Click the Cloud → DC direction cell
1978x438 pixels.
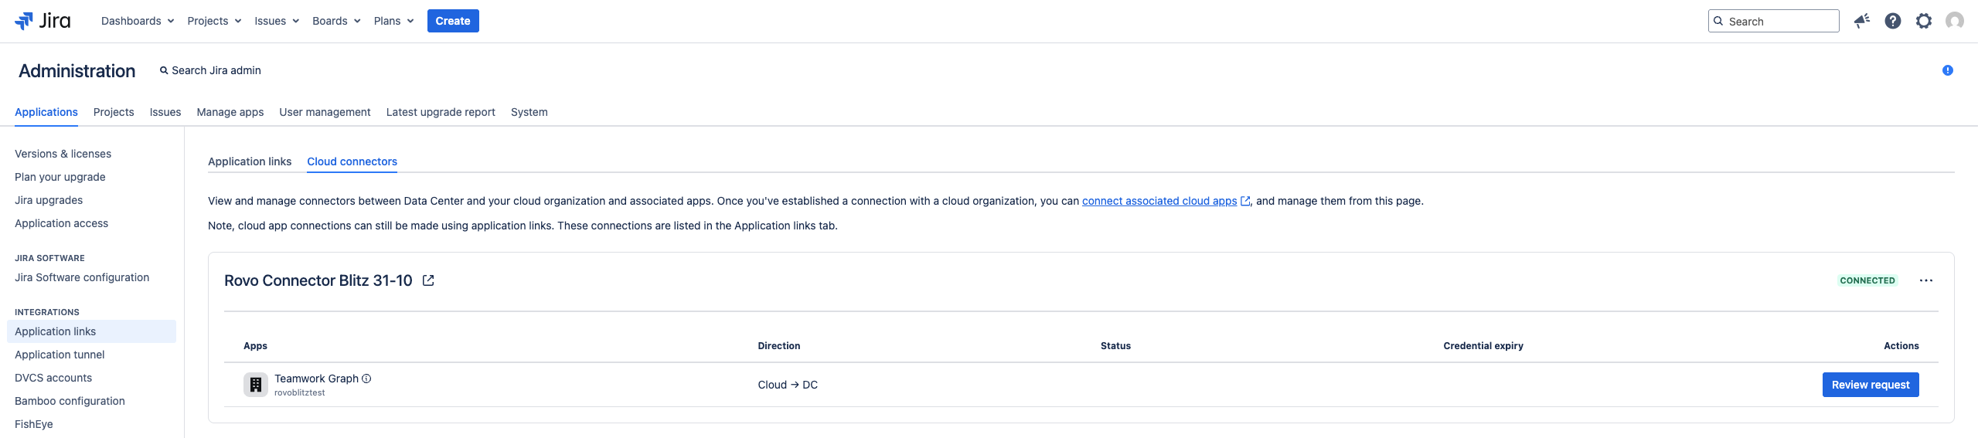pos(788,385)
